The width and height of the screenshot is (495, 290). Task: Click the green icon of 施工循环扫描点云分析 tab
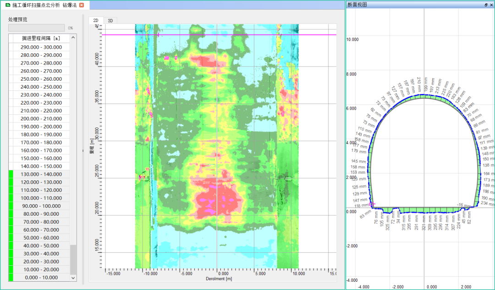click(x=8, y=5)
